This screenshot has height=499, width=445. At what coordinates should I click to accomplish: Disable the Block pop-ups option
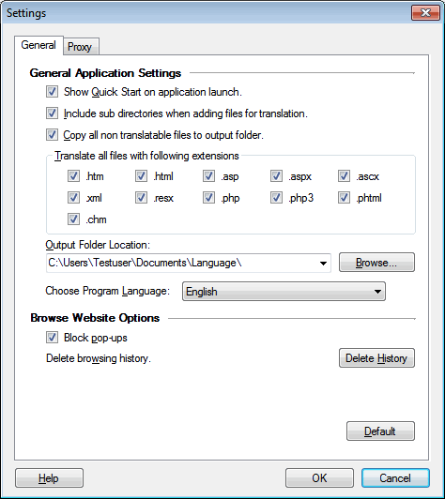click(52, 338)
